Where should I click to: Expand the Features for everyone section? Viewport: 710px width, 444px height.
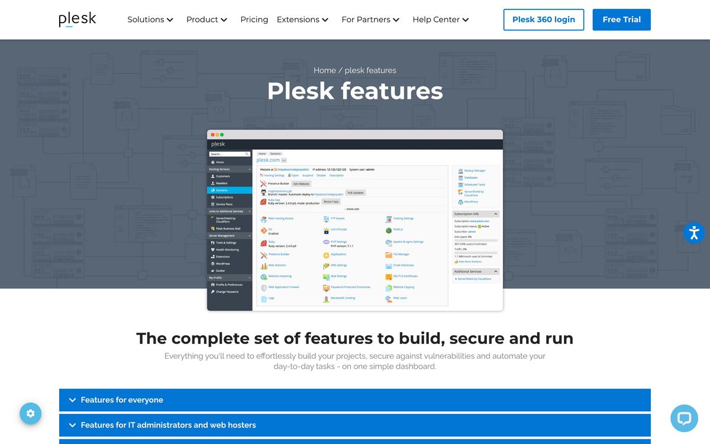coord(355,400)
